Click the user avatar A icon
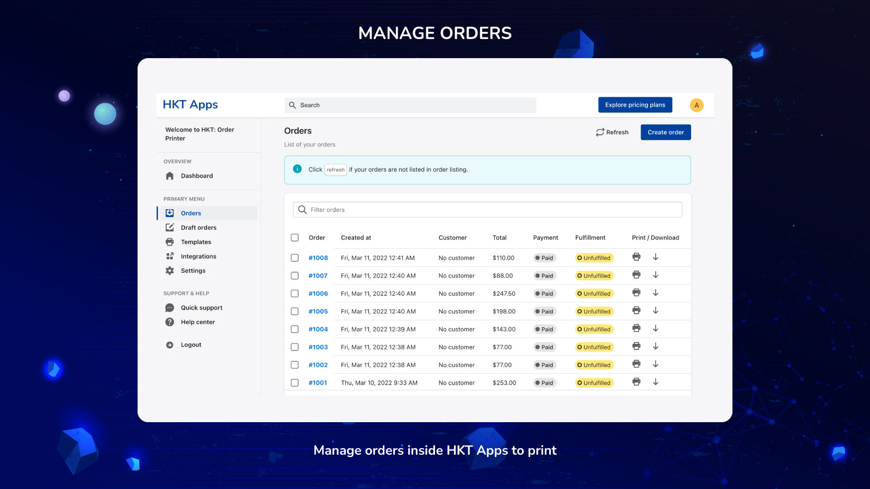This screenshot has height=489, width=870. pyautogui.click(x=697, y=105)
